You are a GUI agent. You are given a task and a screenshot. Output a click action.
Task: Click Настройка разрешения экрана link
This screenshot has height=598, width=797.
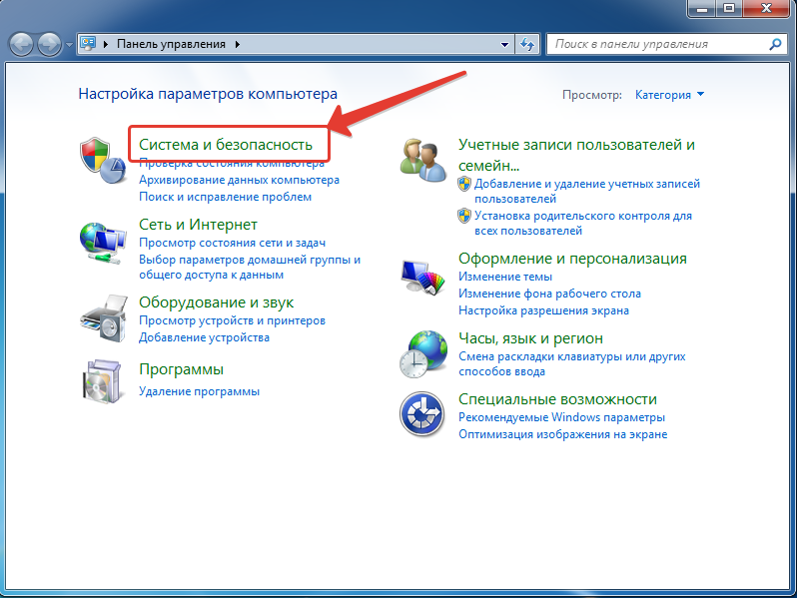click(544, 310)
